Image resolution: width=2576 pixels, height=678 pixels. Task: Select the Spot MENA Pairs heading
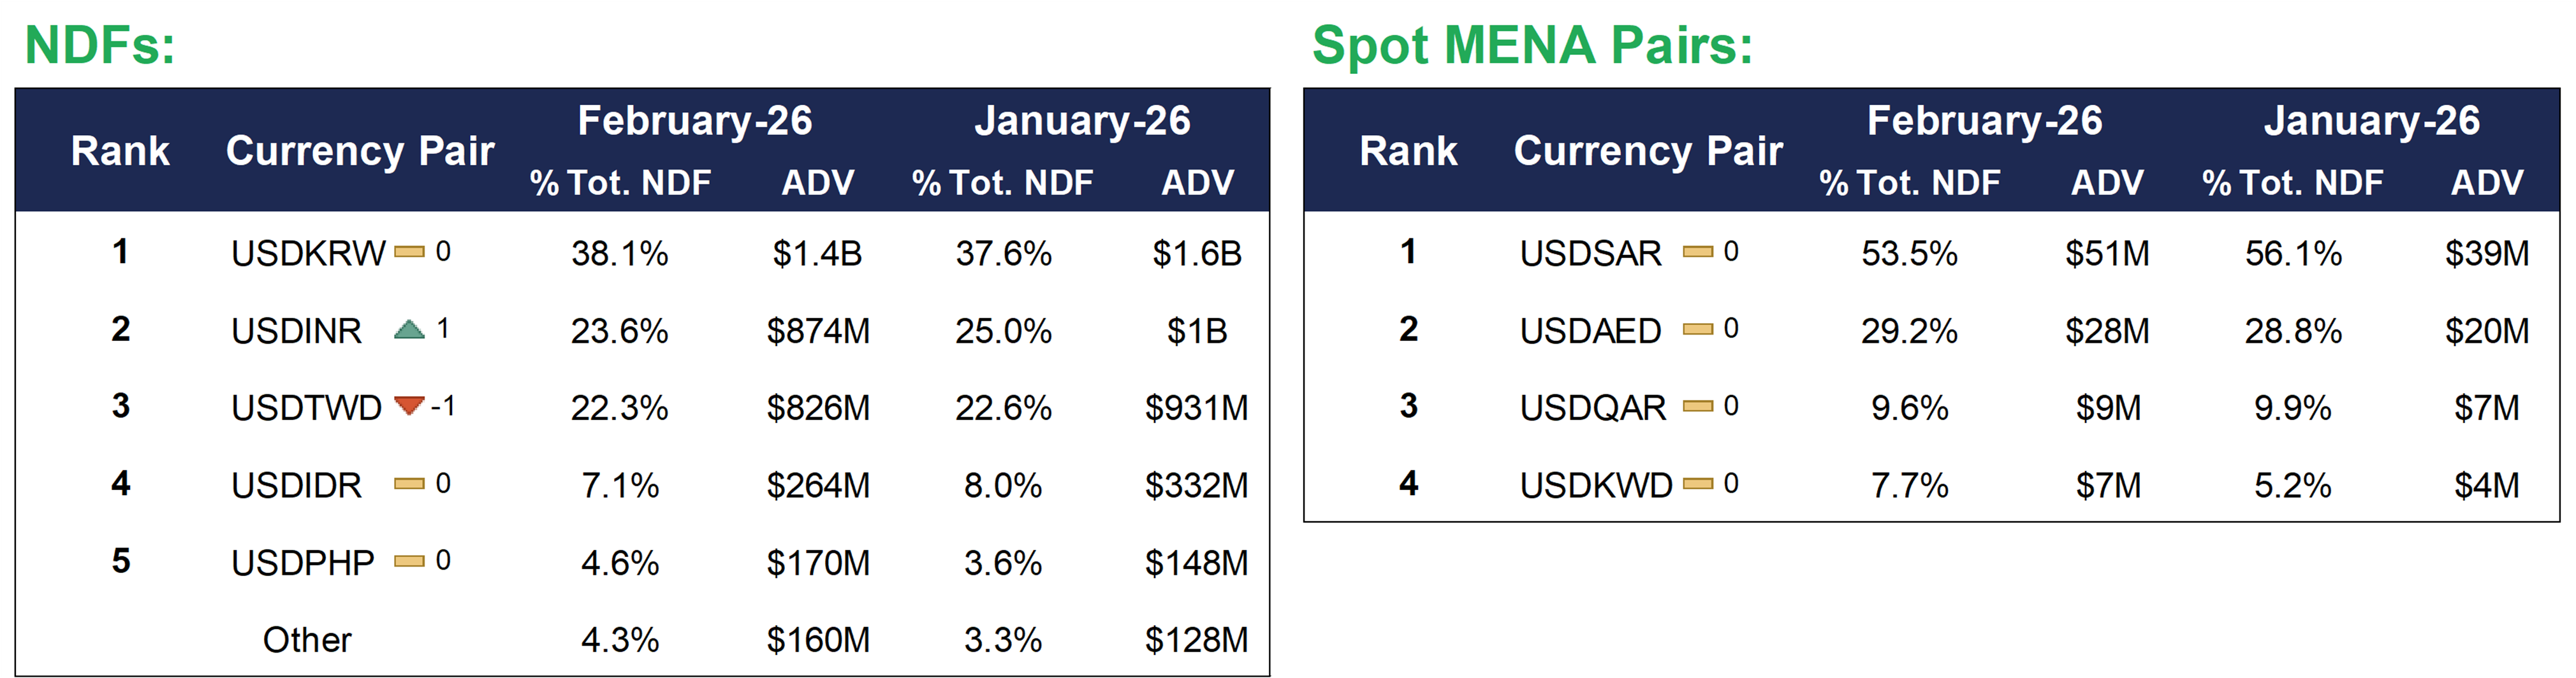click(1532, 46)
